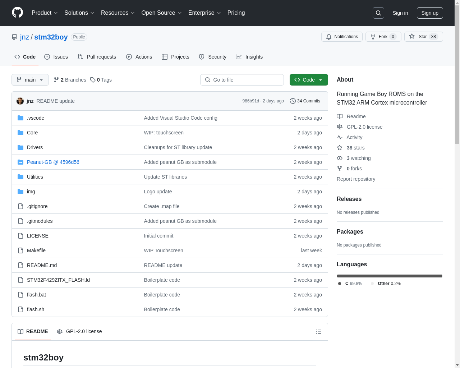The height and width of the screenshot is (368, 460).
Task: Click Report repository link
Action: (x=356, y=179)
